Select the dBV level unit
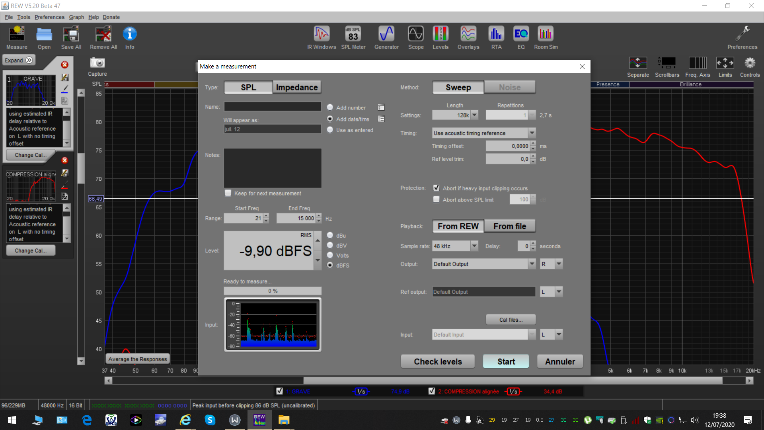 pos(330,245)
